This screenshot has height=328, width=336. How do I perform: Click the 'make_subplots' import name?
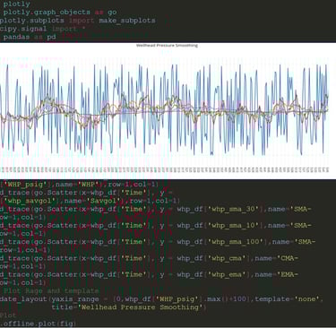(x=127, y=21)
